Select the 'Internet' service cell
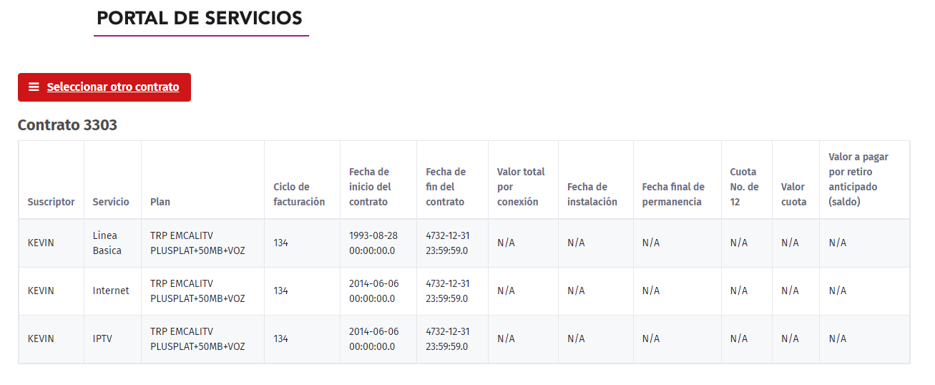 111,291
